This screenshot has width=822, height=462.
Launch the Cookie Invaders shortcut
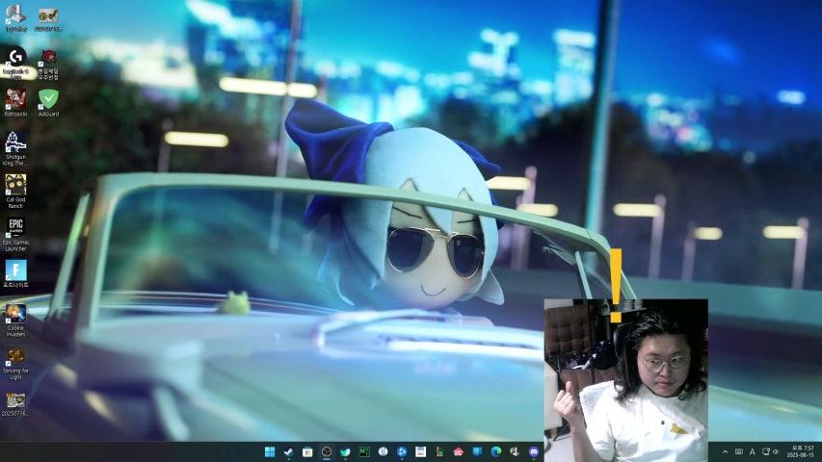(x=15, y=321)
